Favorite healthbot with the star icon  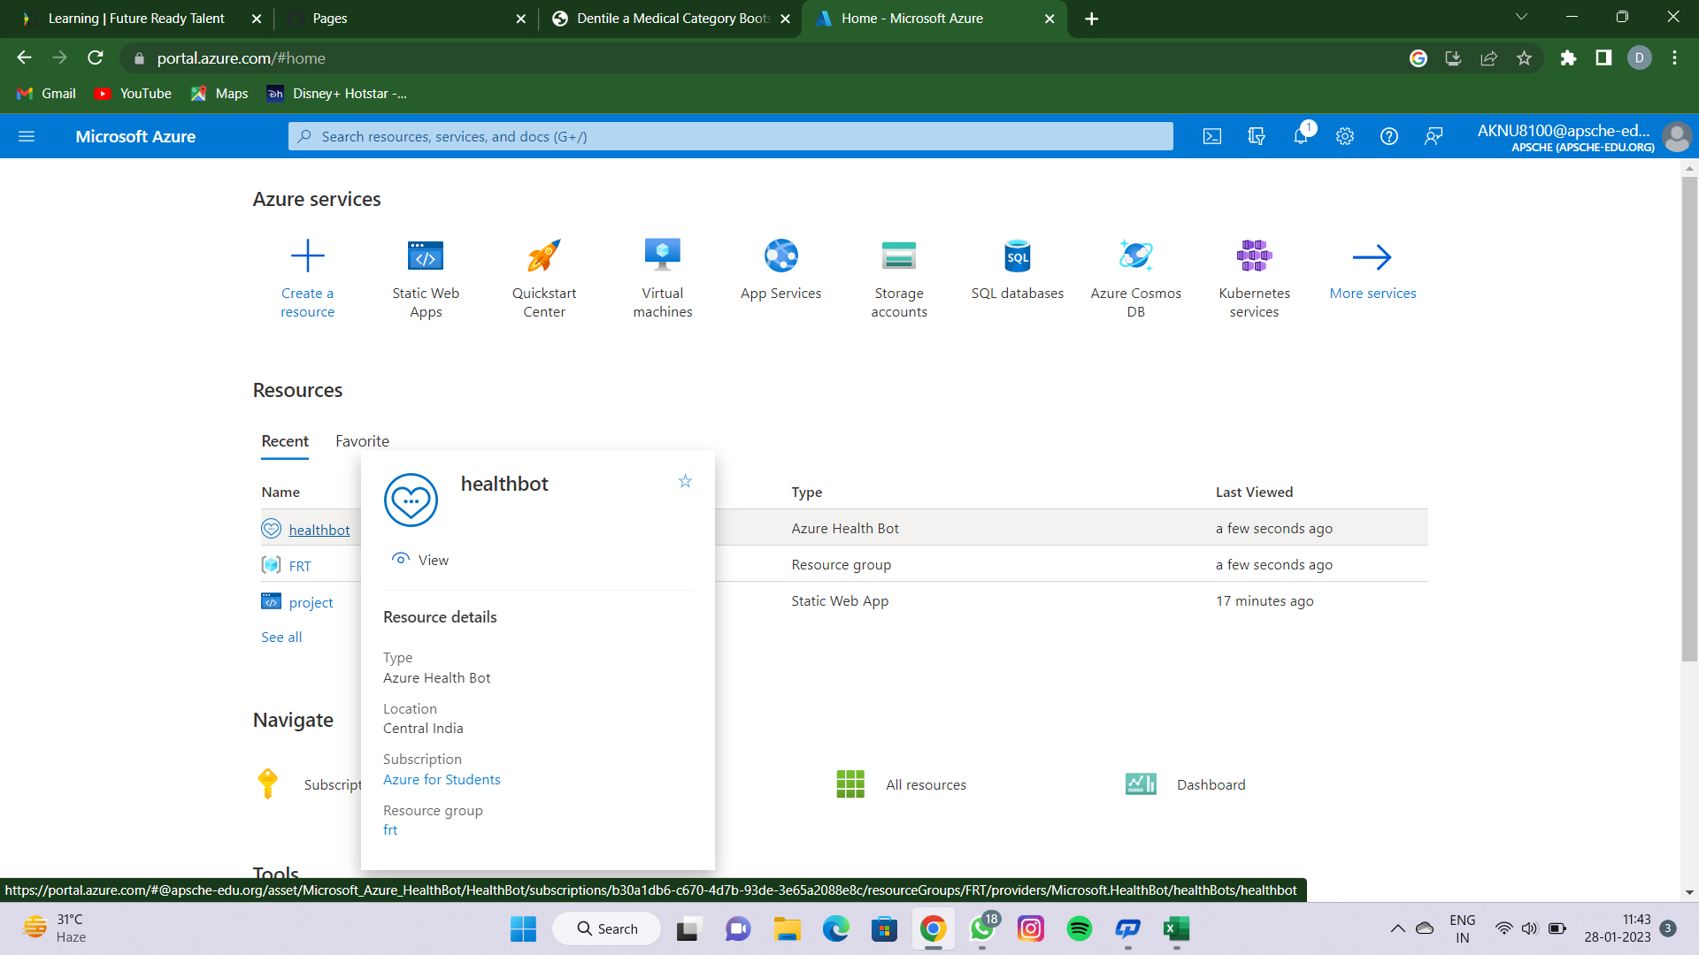685,481
